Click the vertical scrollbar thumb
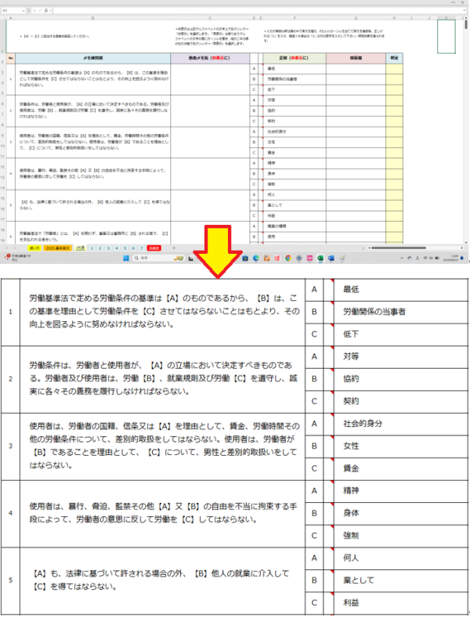 (x=466, y=24)
